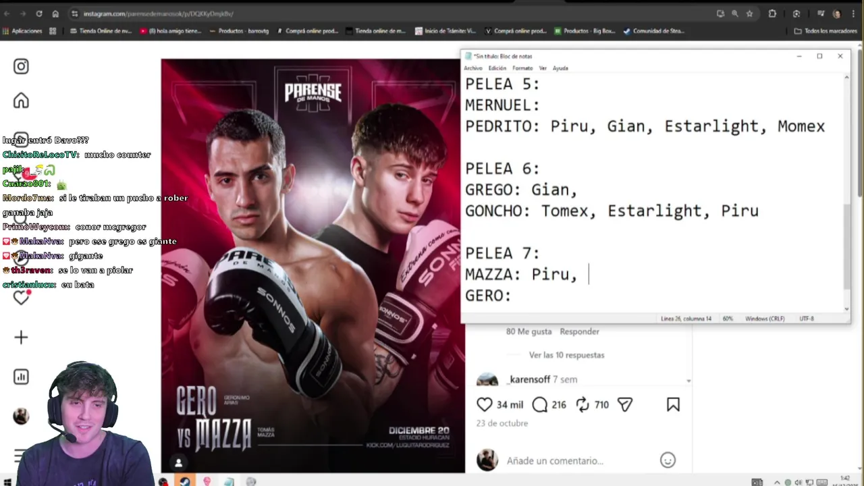Save post with bookmark icon

point(673,404)
